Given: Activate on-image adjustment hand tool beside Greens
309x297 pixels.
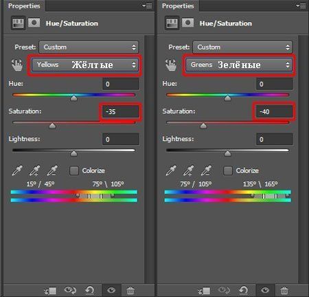Looking at the screenshot, I should point(171,65).
